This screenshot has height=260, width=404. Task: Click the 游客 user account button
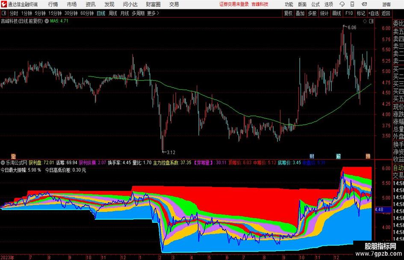tap(386, 4)
